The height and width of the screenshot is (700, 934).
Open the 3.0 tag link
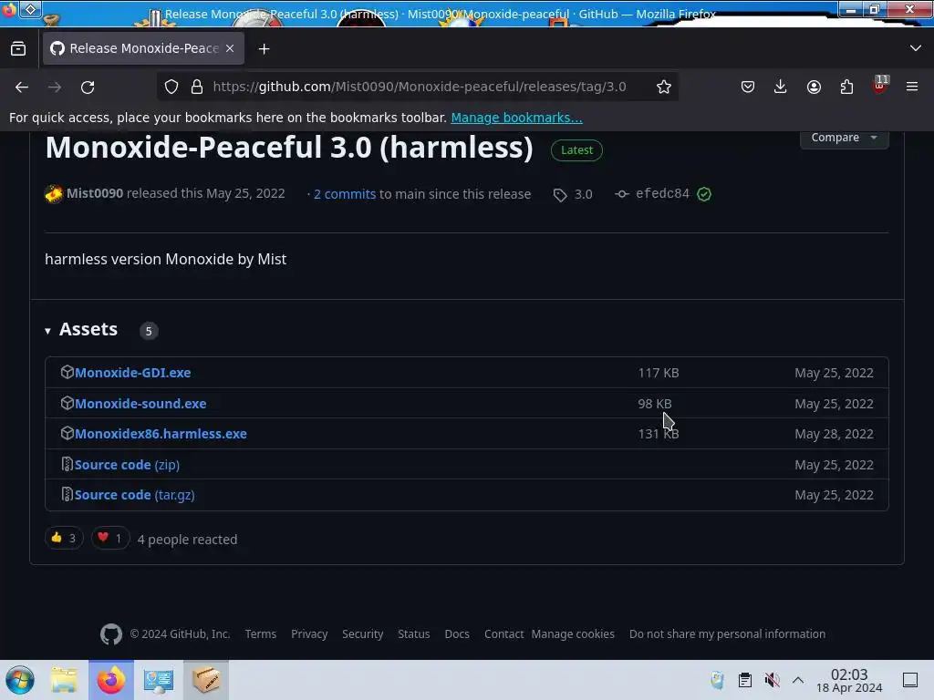coord(573,194)
